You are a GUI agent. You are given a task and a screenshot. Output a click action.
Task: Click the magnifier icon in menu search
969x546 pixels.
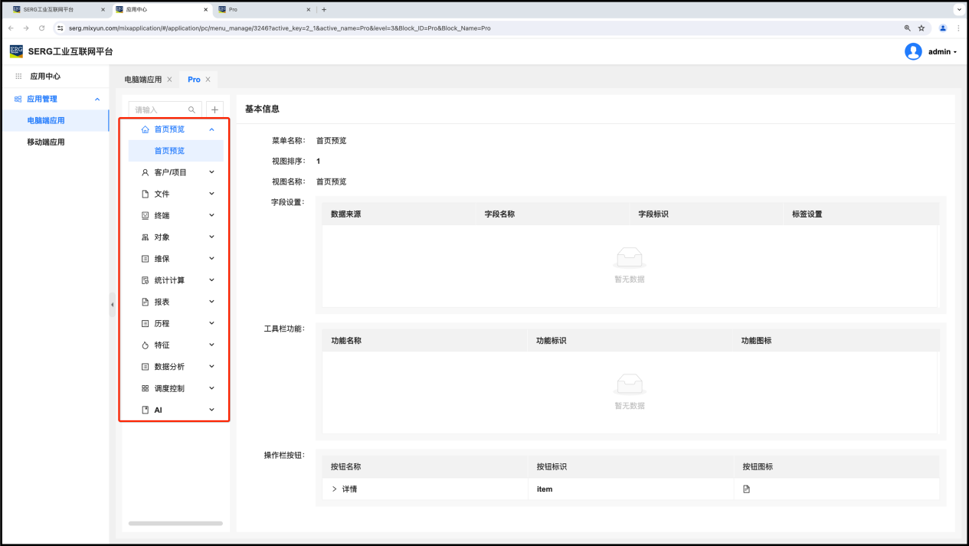[192, 110]
